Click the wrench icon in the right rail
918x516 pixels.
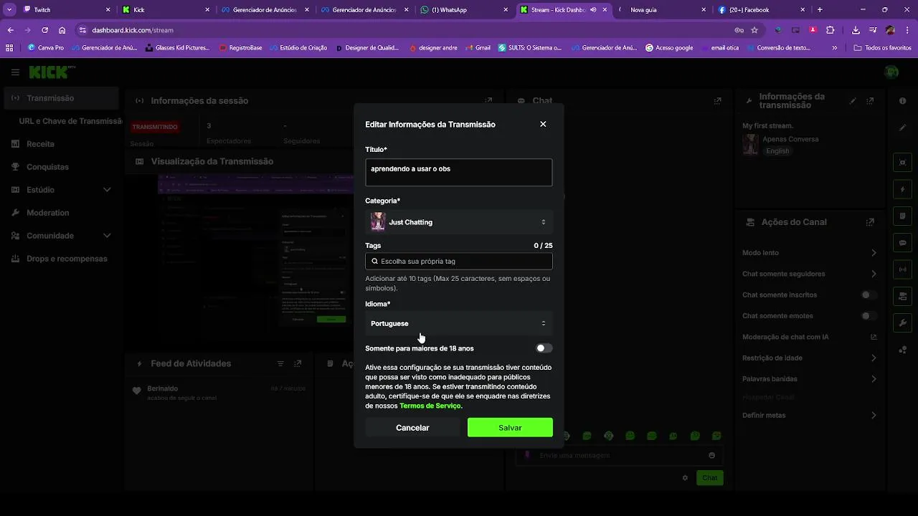902,323
